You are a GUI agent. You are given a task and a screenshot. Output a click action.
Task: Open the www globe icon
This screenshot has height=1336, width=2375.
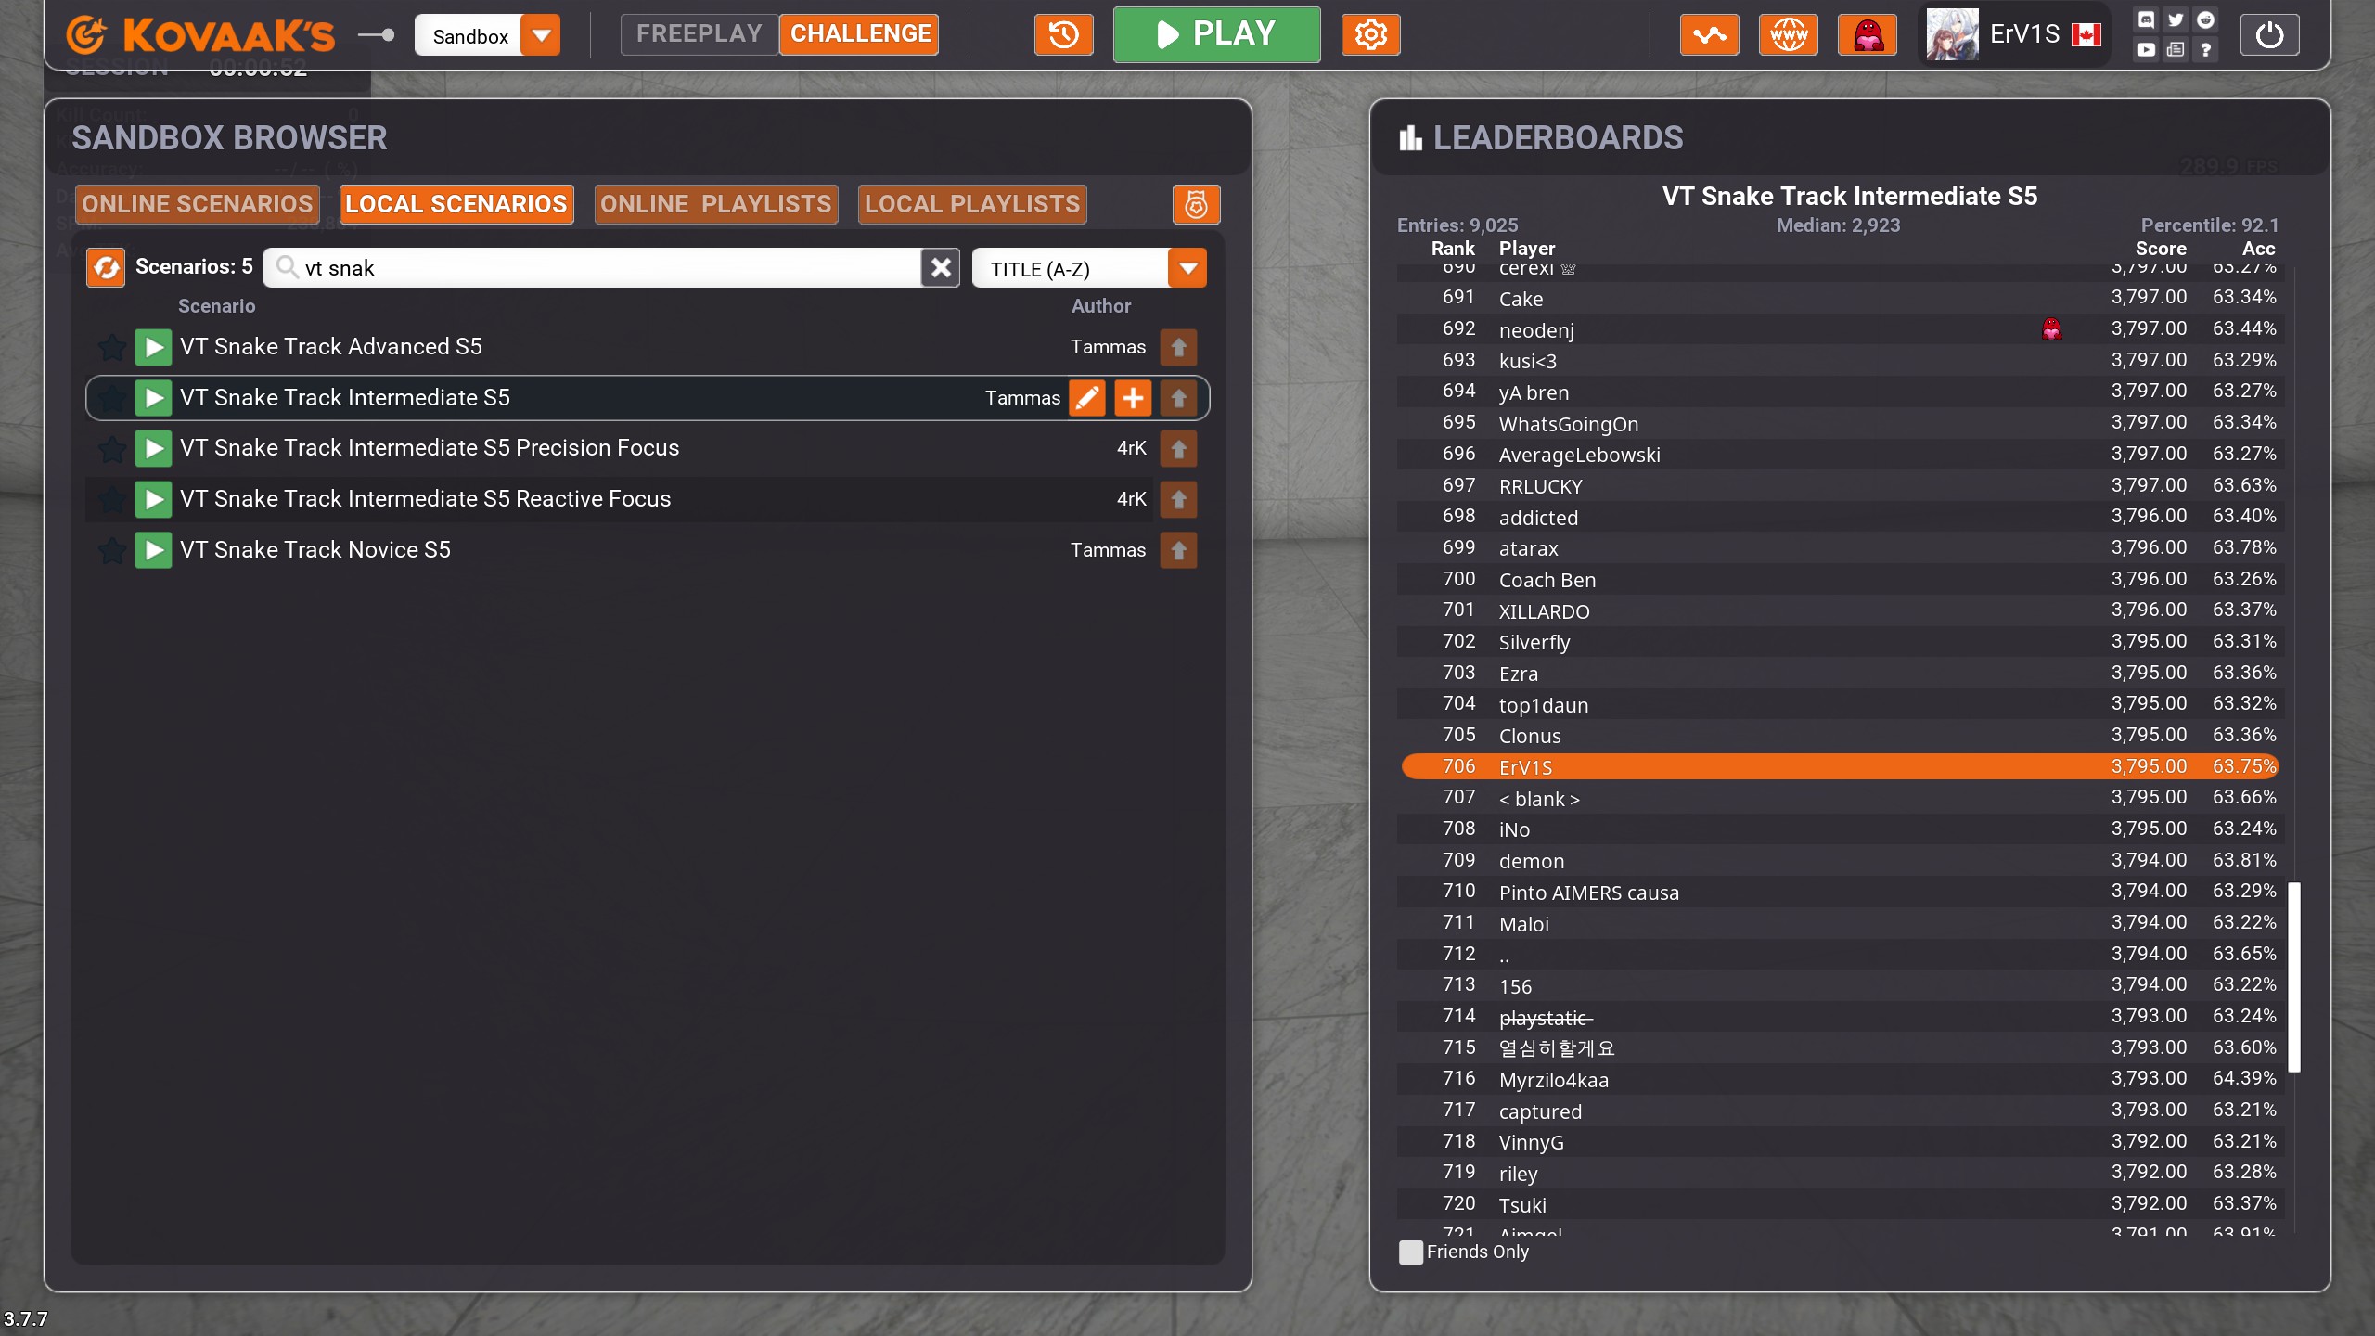tap(1788, 35)
